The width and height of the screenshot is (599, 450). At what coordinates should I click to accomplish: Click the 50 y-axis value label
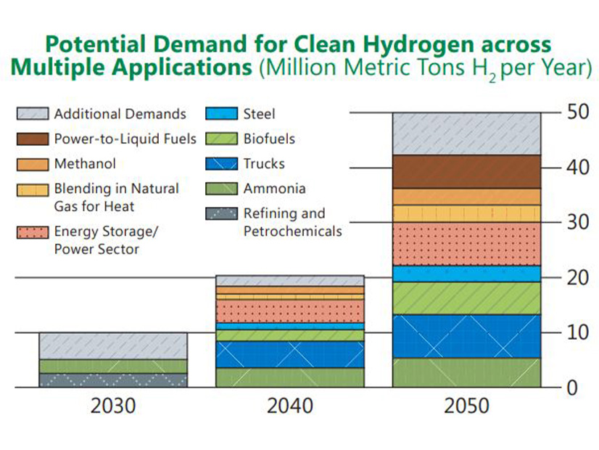point(577,112)
